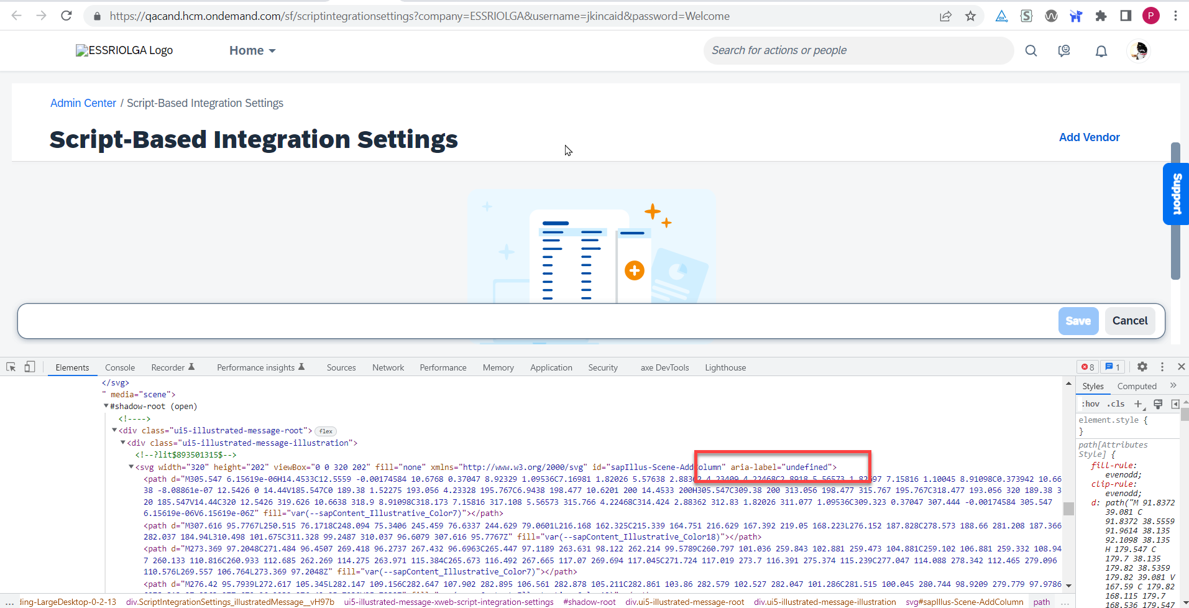Open the issues counter badge
1189x608 pixels.
click(1112, 367)
